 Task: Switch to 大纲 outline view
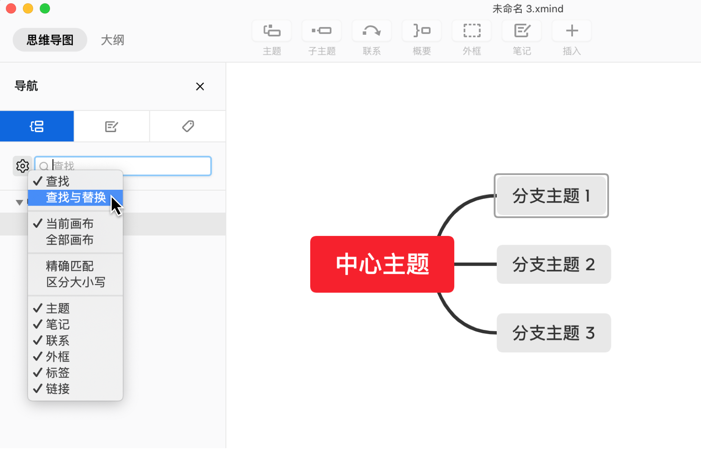113,40
